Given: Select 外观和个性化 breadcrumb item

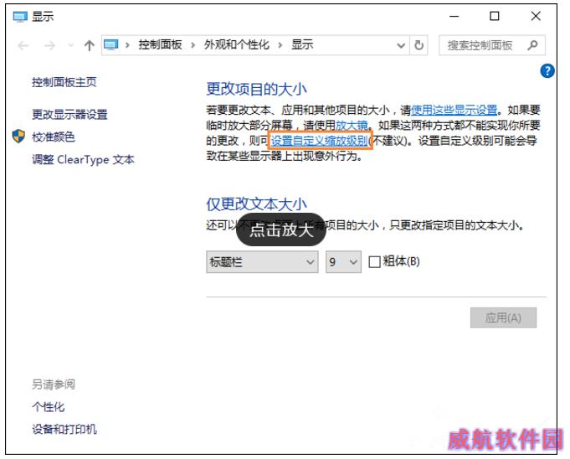Looking at the screenshot, I should (236, 44).
